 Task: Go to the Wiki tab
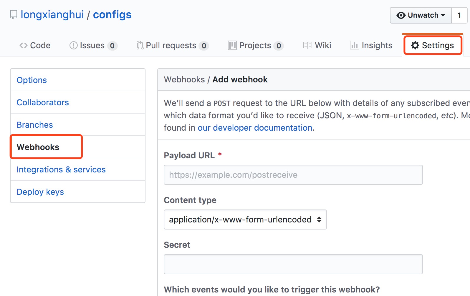point(317,45)
